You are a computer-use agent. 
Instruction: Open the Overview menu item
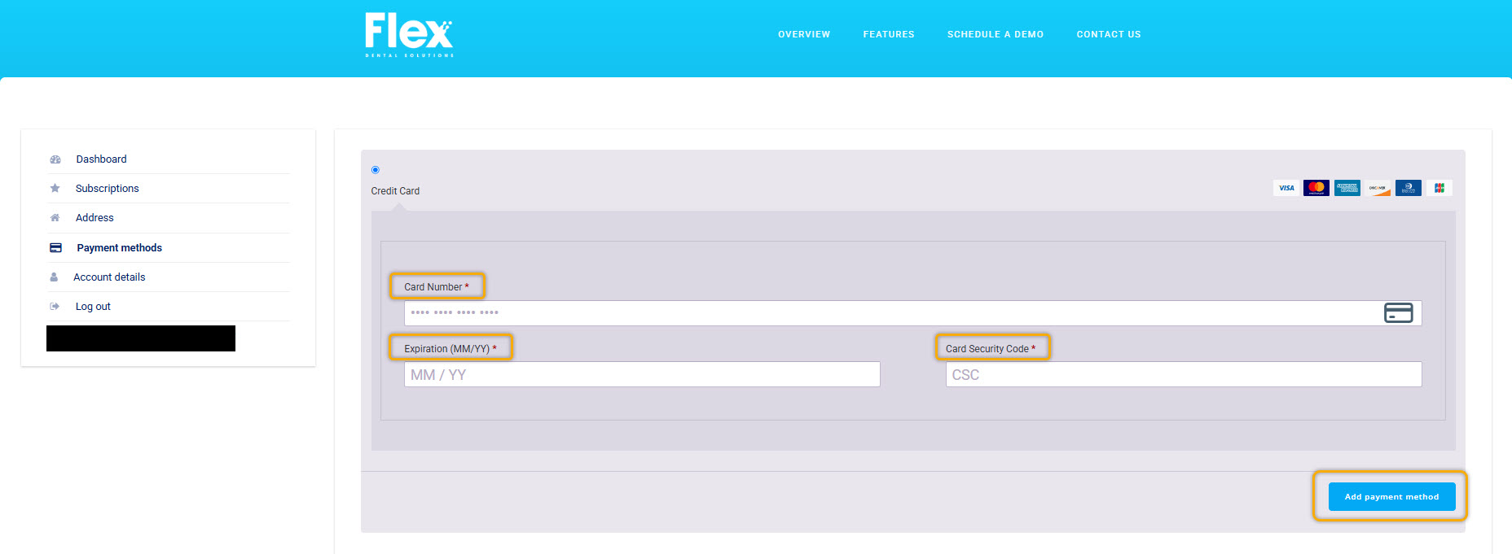coord(804,34)
